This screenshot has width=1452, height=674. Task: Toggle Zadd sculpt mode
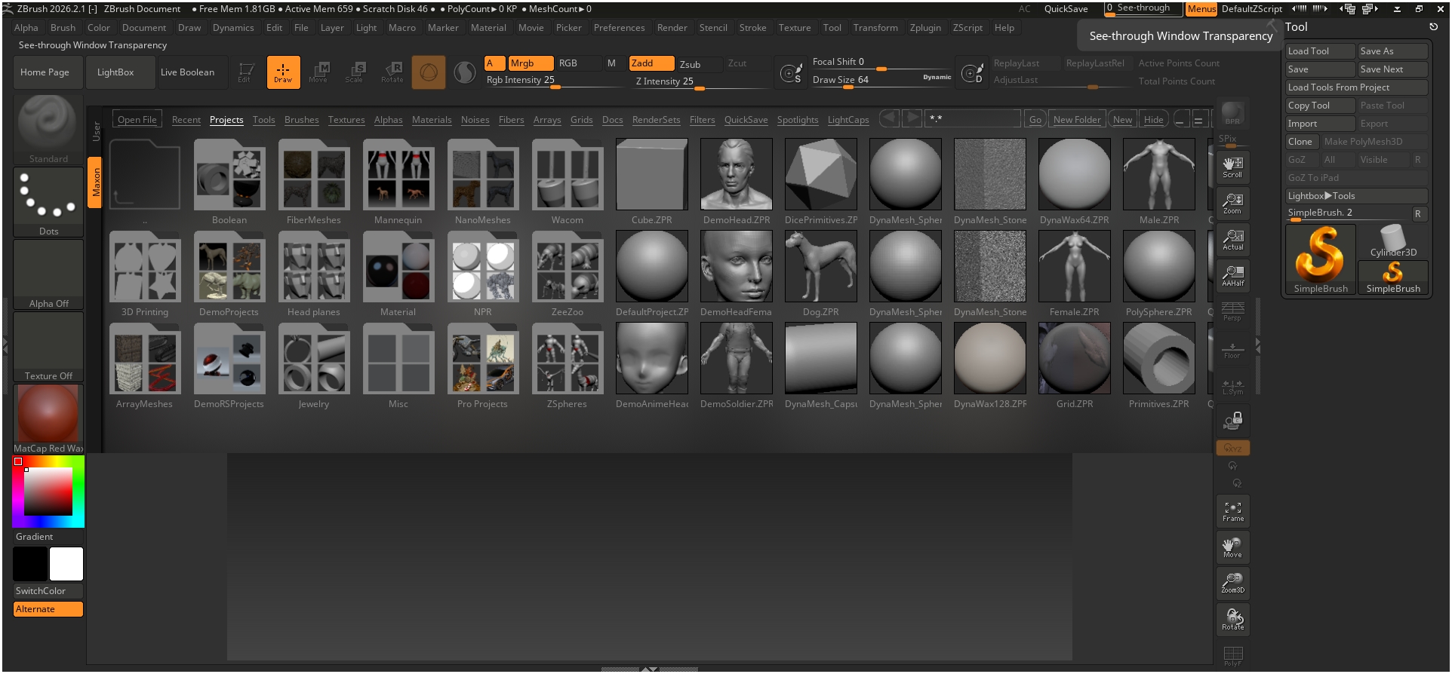(651, 63)
